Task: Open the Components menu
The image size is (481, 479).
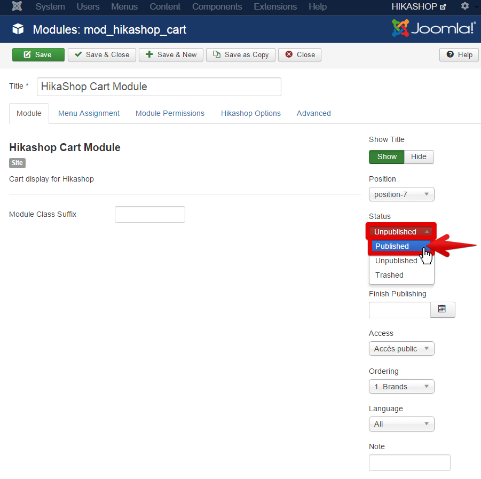Action: click(x=217, y=6)
